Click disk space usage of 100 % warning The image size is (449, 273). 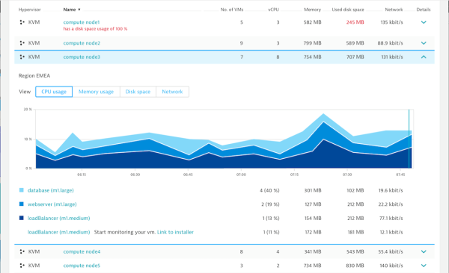tap(95, 29)
